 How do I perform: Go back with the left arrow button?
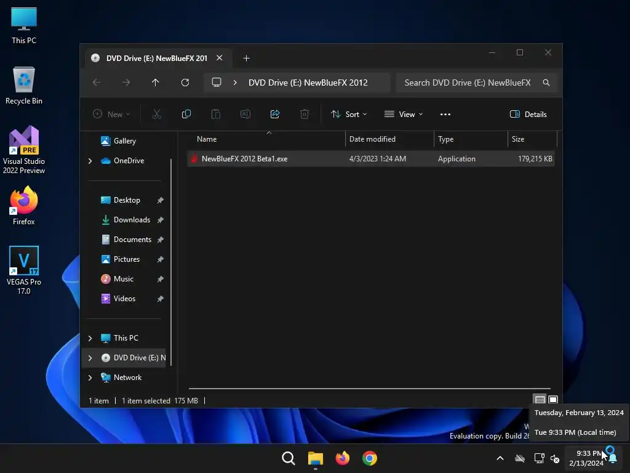pos(97,83)
